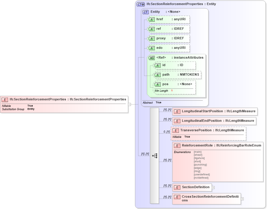Collapse the IfcSectionReinforcementProperties complex type via its CT+ control
This screenshot has width=267, height=209.
141,4
